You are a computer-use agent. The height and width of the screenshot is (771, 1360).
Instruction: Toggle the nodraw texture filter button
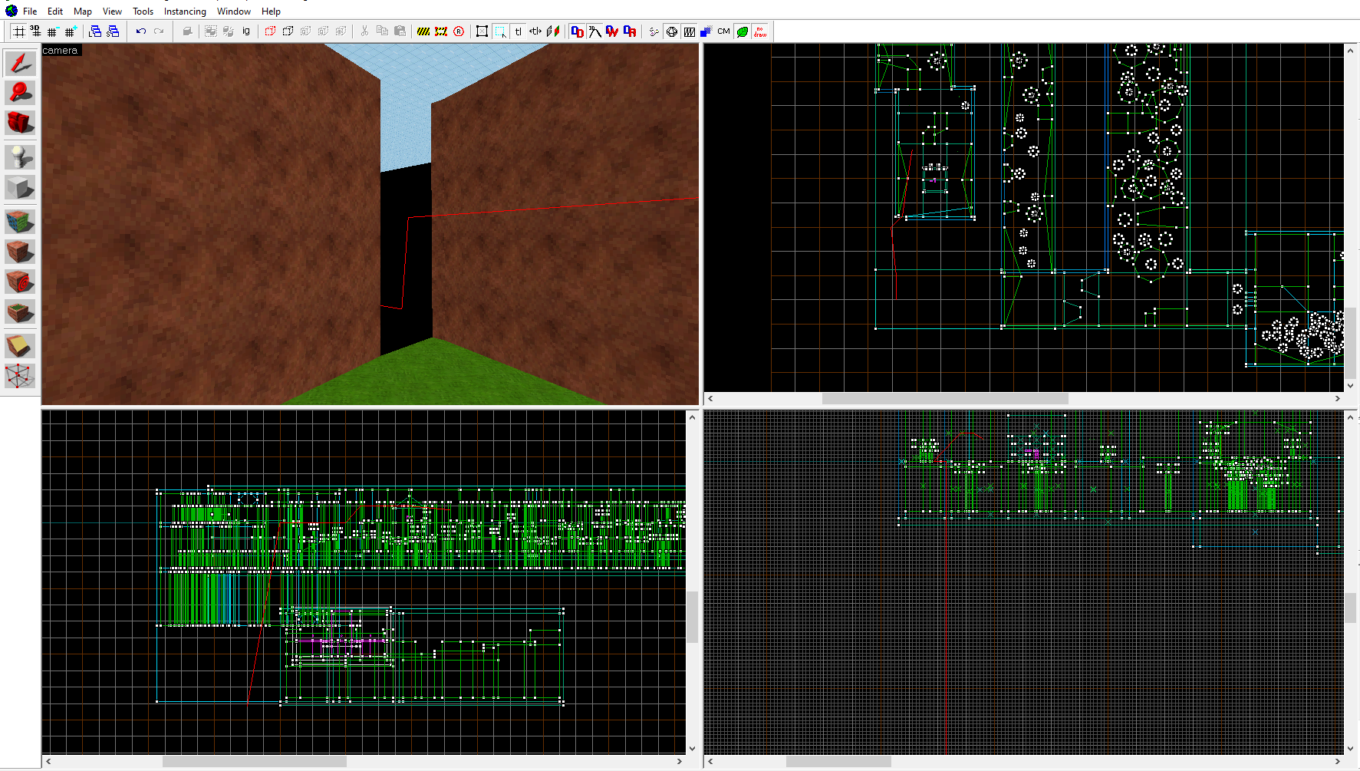(760, 31)
